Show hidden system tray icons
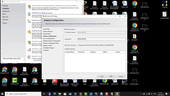 click(141, 94)
